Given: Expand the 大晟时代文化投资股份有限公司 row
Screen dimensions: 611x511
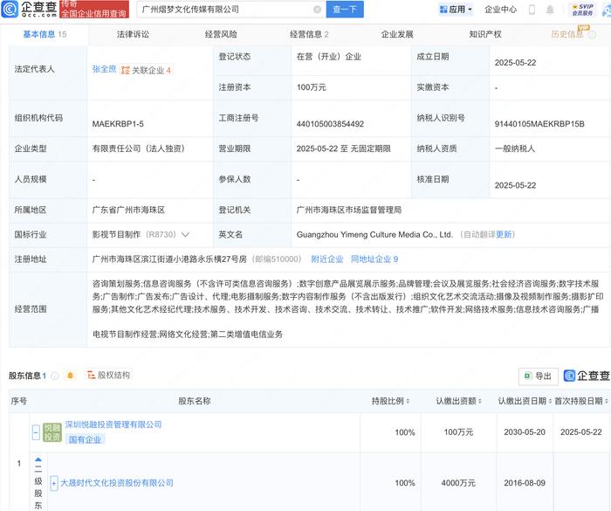Looking at the screenshot, I should point(54,483).
